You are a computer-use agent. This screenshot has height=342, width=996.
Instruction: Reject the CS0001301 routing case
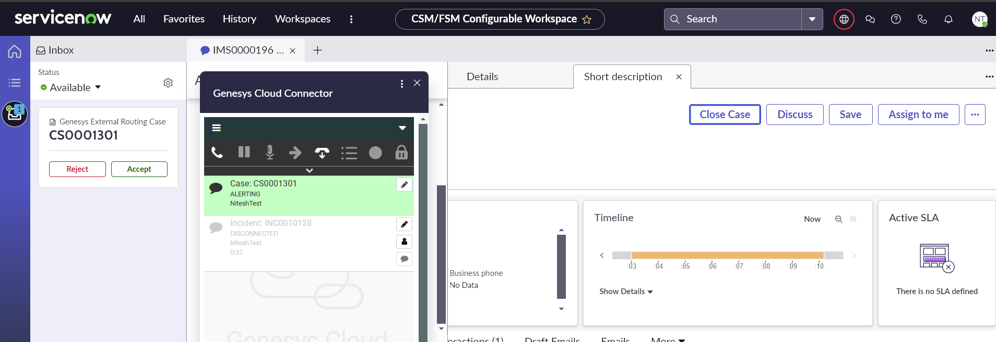77,169
